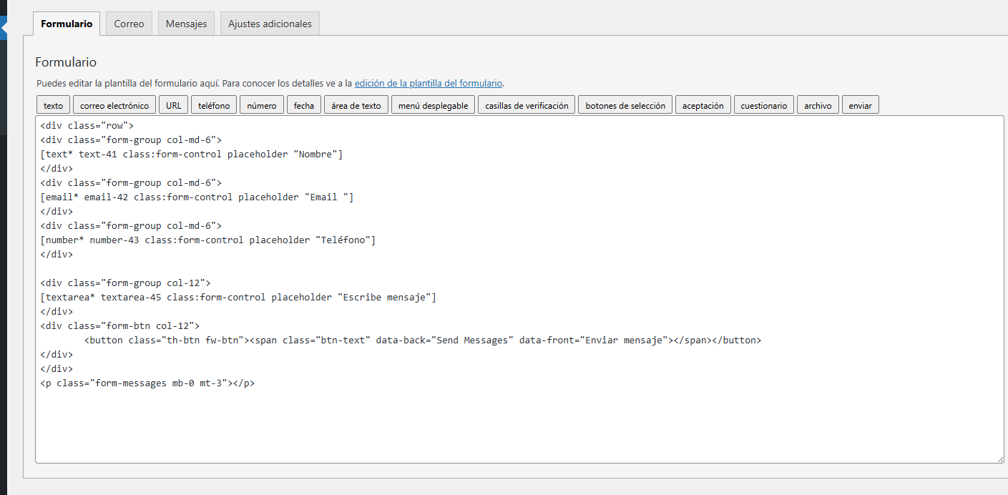
Task: Insert an área de texto tag
Action: pyautogui.click(x=356, y=105)
